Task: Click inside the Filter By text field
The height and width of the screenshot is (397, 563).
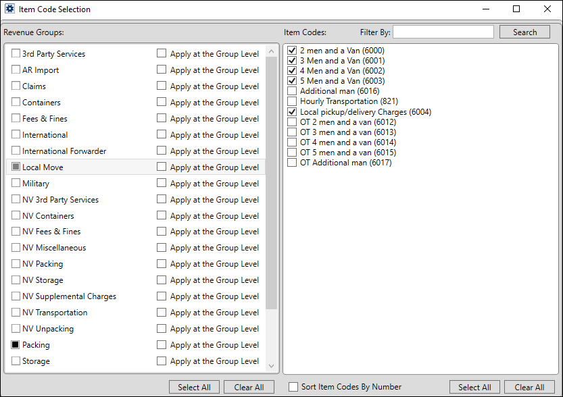Action: [x=443, y=32]
